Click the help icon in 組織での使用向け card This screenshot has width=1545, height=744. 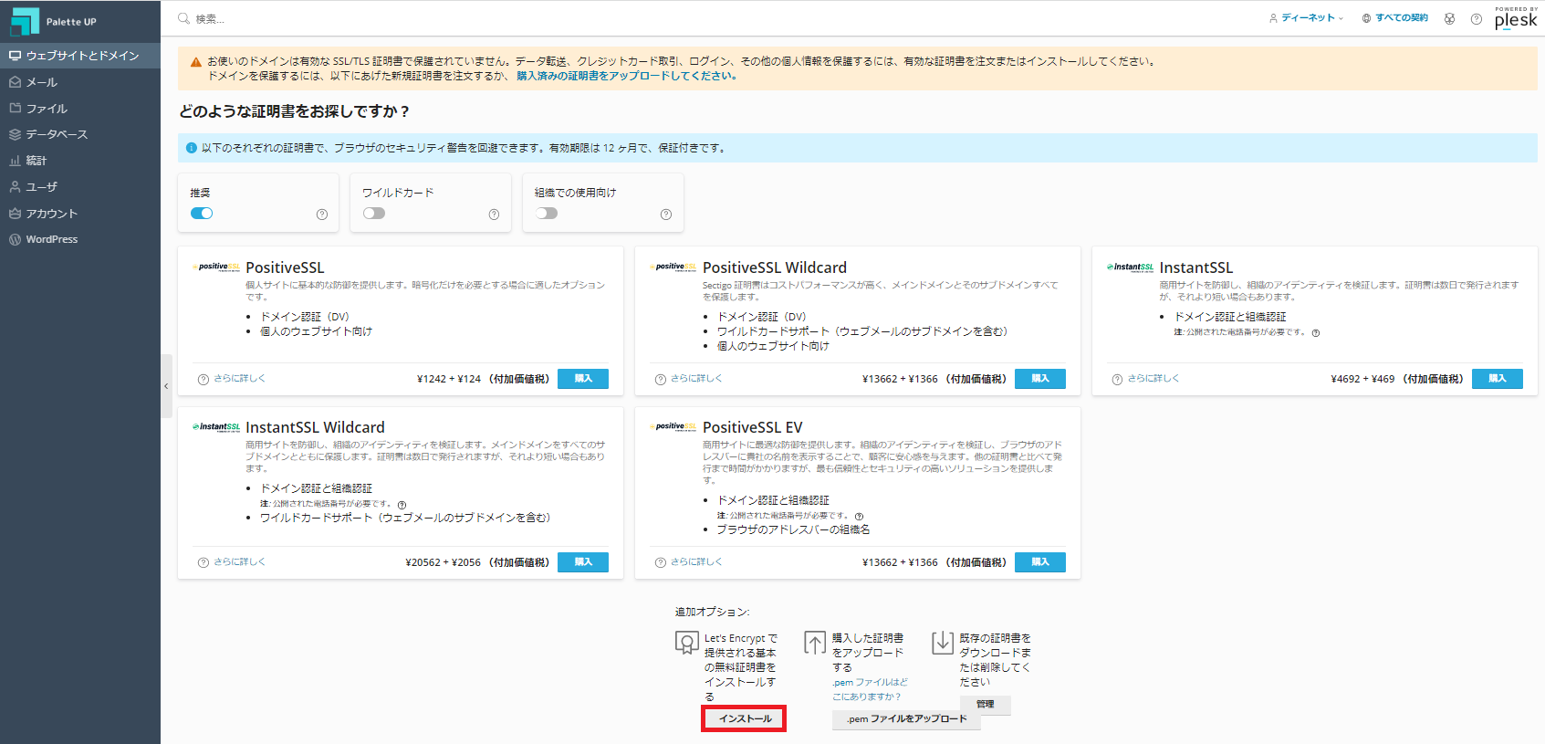[666, 215]
